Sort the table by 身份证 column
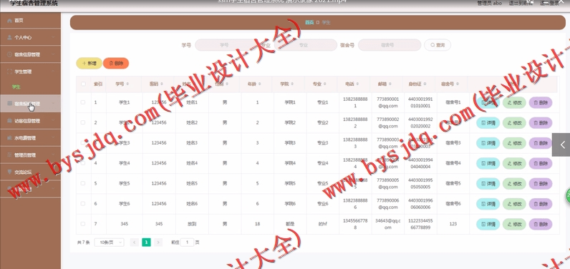Image resolution: width=570 pixels, height=269 pixels. click(x=425, y=84)
